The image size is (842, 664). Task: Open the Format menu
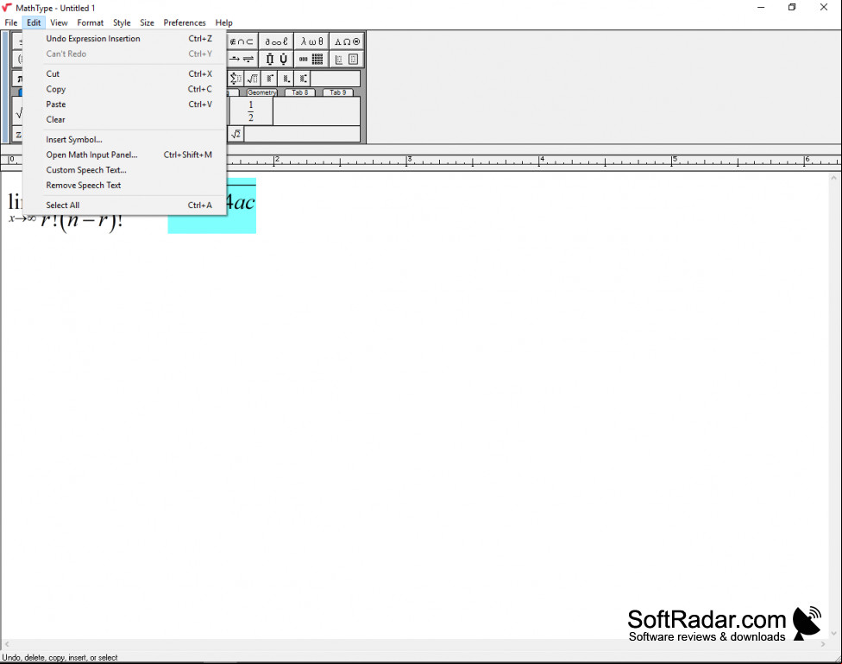pyautogui.click(x=91, y=22)
